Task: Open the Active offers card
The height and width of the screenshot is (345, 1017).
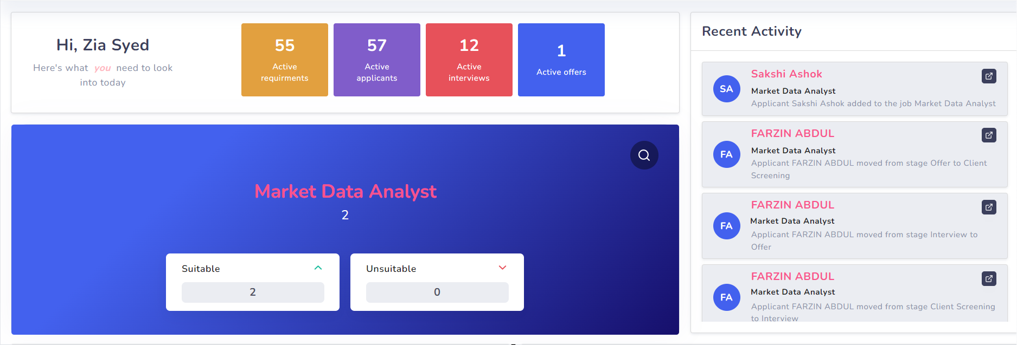Action: [x=561, y=60]
